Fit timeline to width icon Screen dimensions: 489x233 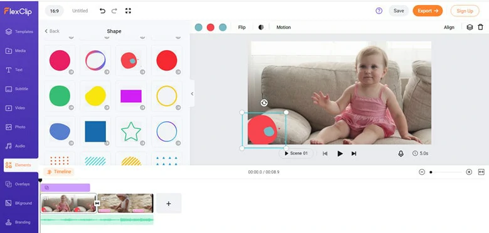tap(481, 172)
